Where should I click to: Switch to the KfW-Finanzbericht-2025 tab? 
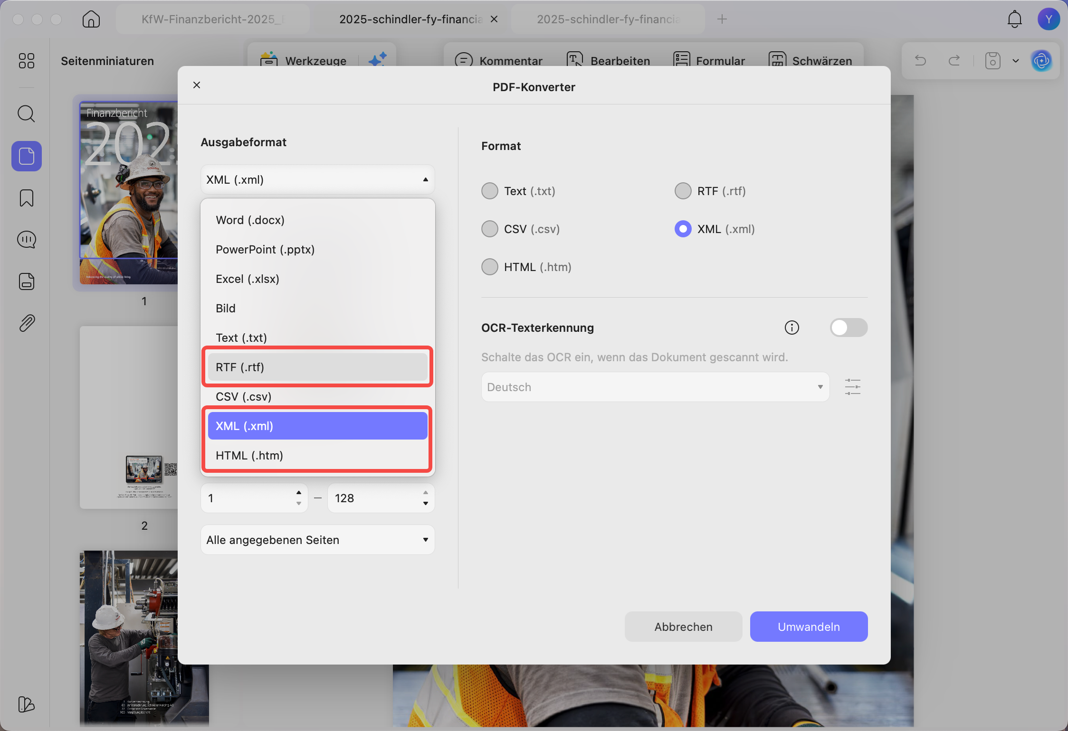(x=213, y=19)
